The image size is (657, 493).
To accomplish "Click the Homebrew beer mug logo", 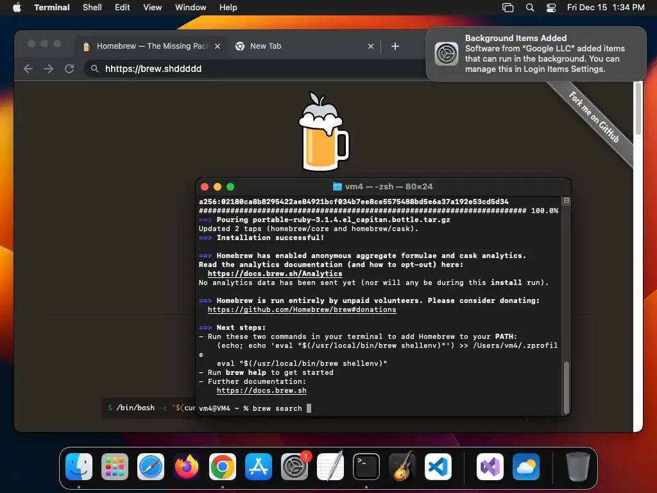I will 323,132.
